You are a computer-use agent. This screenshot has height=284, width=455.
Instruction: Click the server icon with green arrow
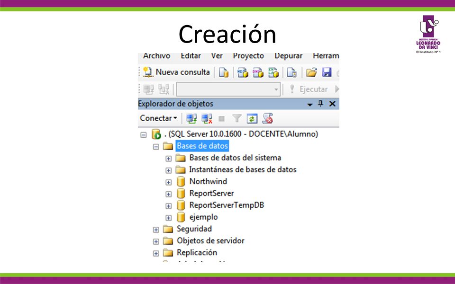[x=156, y=134]
